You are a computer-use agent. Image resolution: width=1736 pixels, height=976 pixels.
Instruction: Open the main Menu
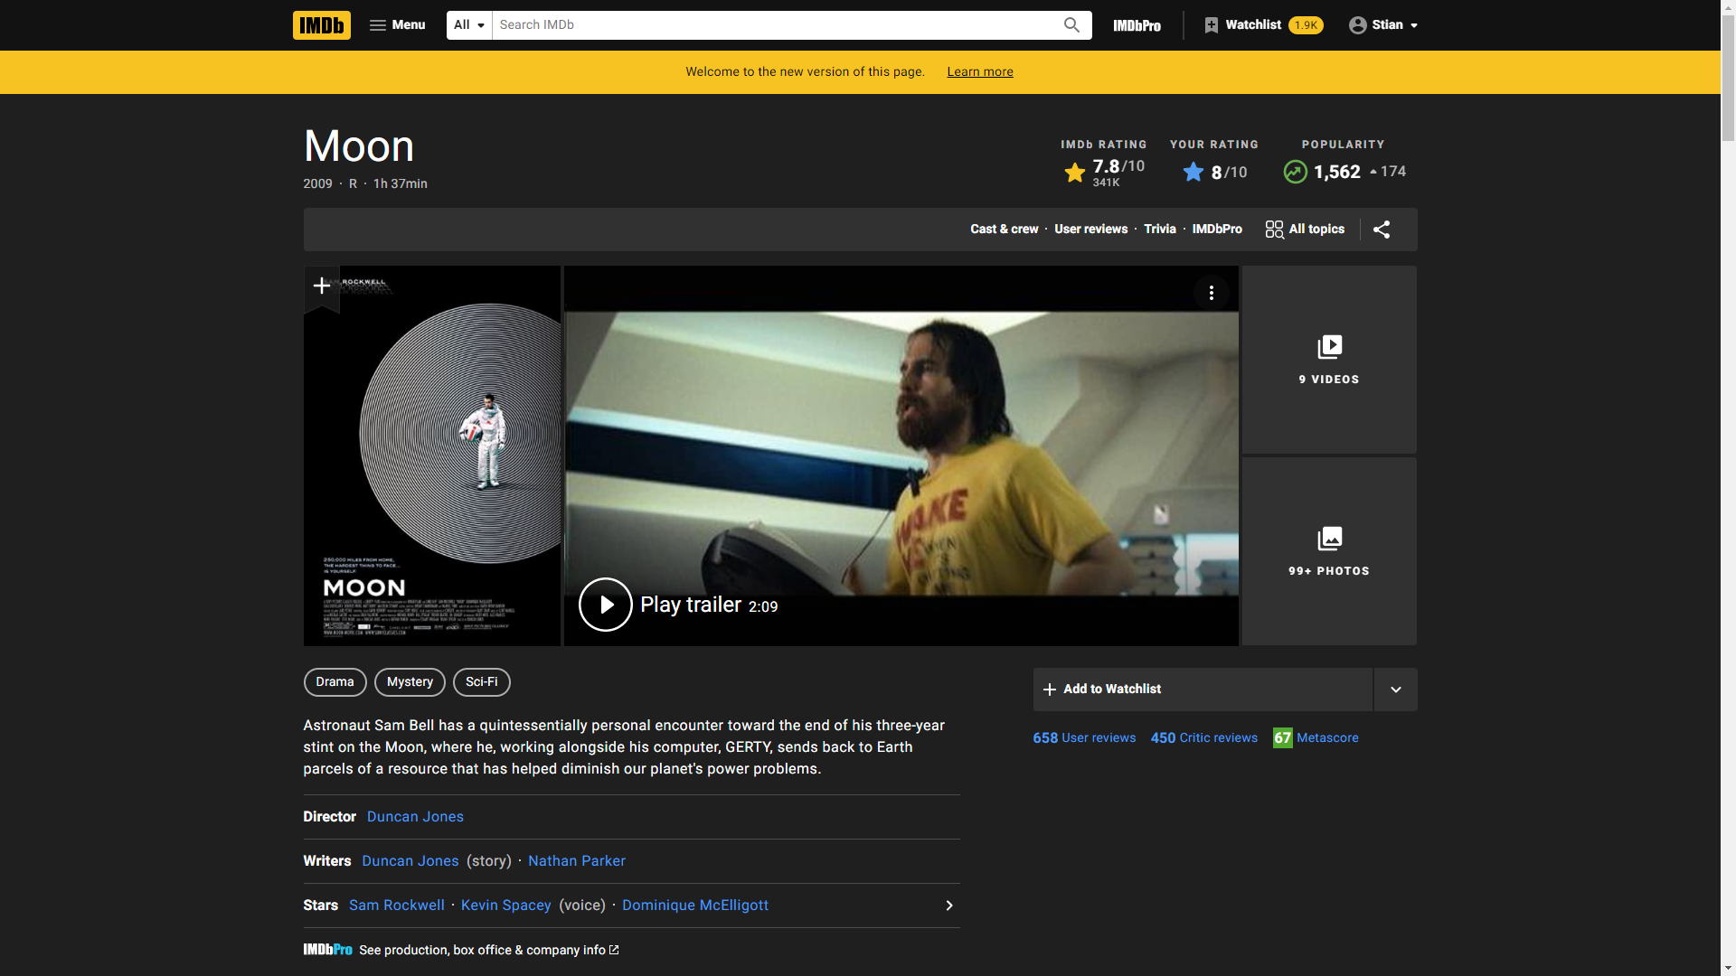click(x=397, y=25)
